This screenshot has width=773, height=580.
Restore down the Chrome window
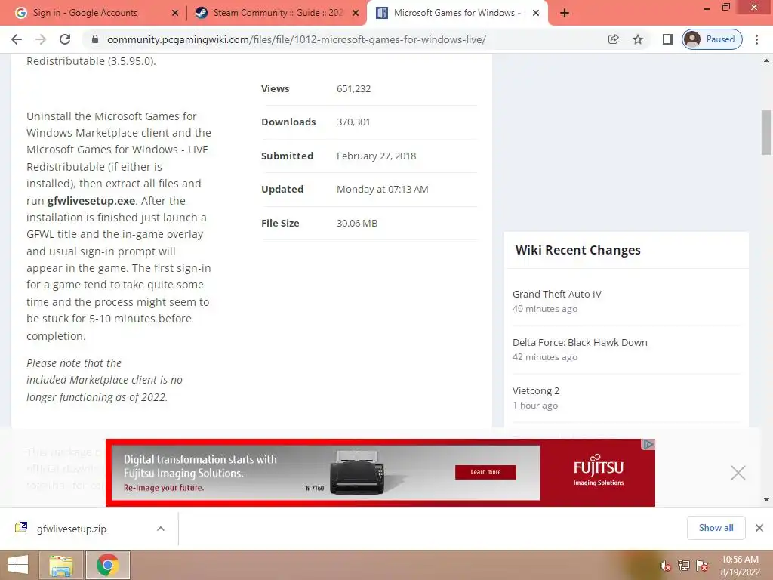point(725,7)
